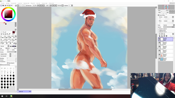
Task: Open the File menu
Action: pyautogui.click(x=2, y=3)
